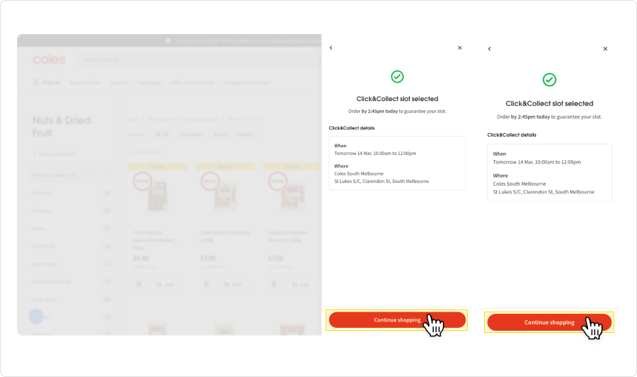Go to the Specials menu item

(x=119, y=83)
